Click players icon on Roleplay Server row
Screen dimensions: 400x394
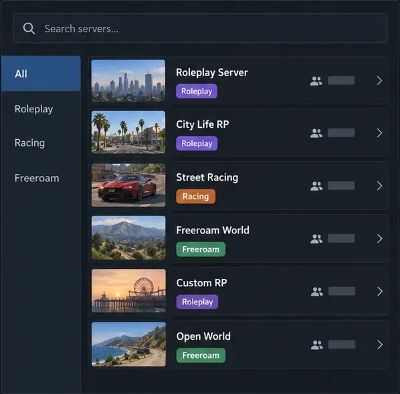(x=316, y=81)
